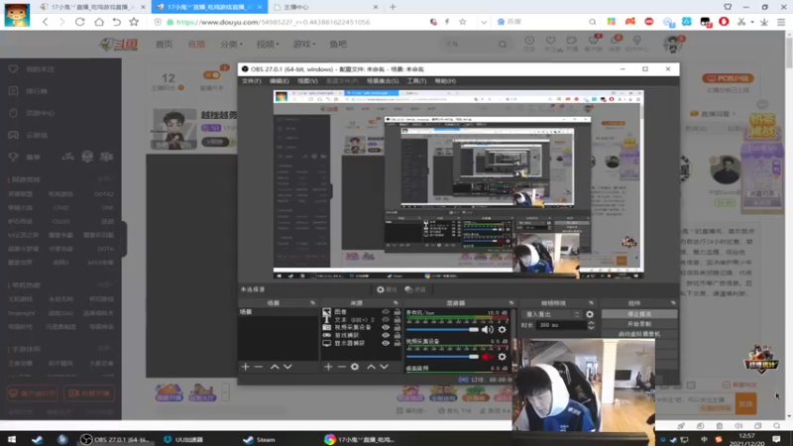Image resolution: width=793 pixels, height=446 pixels.
Task: Hide the video capture device source
Action: (386, 327)
